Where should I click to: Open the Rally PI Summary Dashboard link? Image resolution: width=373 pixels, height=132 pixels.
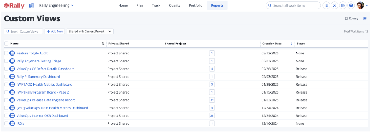coord(38,77)
